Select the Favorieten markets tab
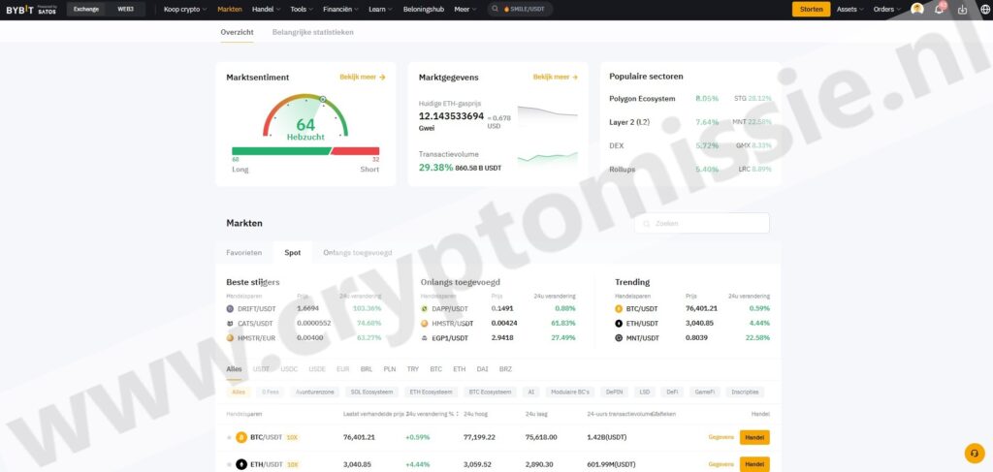This screenshot has height=472, width=993. [243, 252]
